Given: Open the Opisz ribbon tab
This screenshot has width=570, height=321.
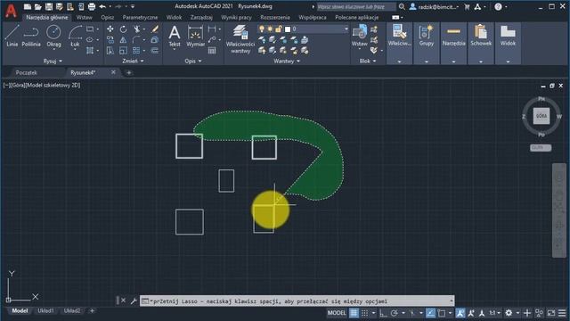Looking at the screenshot, I should click(x=107, y=17).
